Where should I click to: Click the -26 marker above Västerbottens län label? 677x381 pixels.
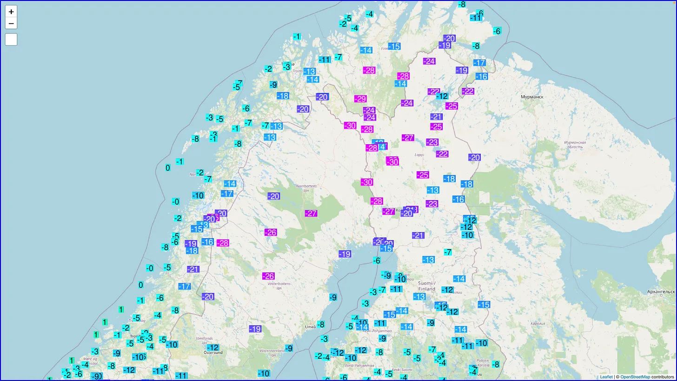pyautogui.click(x=268, y=276)
